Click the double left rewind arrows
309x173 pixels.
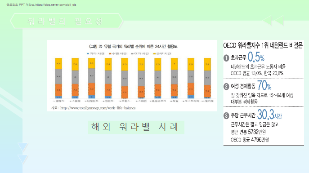[x=273, y=21]
